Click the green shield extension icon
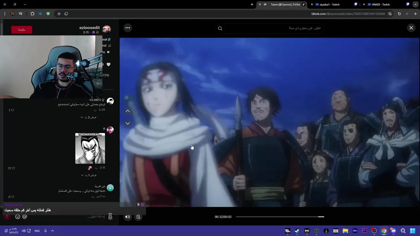The width and height of the screenshot is (420, 236). click(x=48, y=14)
